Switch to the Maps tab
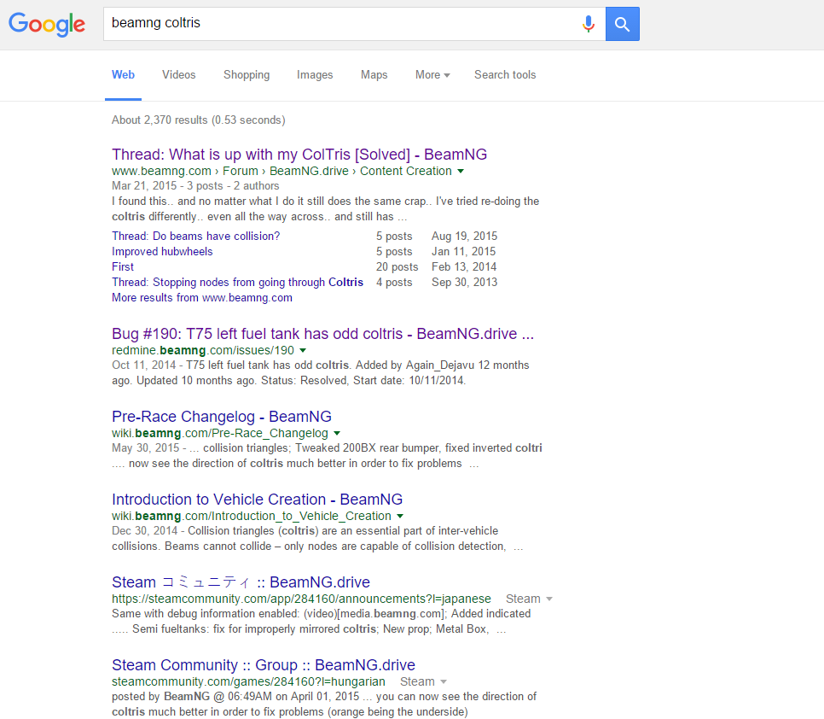Viewport: 824px width, 719px height. [x=374, y=74]
